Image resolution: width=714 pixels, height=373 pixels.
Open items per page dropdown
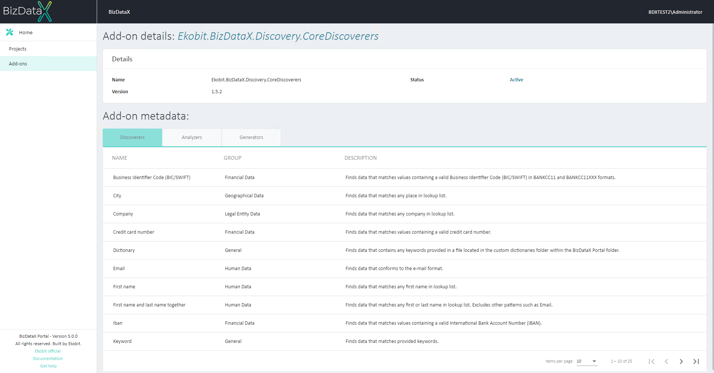coord(587,361)
